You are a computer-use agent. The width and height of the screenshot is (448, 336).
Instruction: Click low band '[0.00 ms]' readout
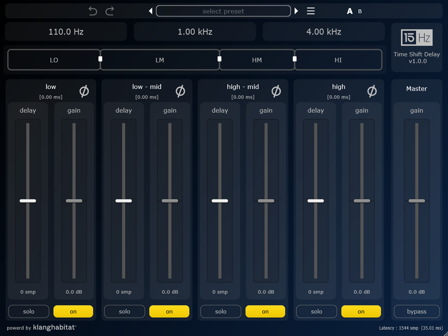click(x=51, y=97)
